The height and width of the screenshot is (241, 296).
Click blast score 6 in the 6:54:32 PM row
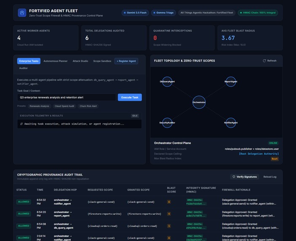click(169, 202)
